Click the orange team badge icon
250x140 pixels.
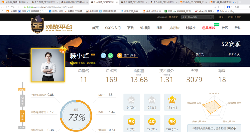[x=119, y=55]
